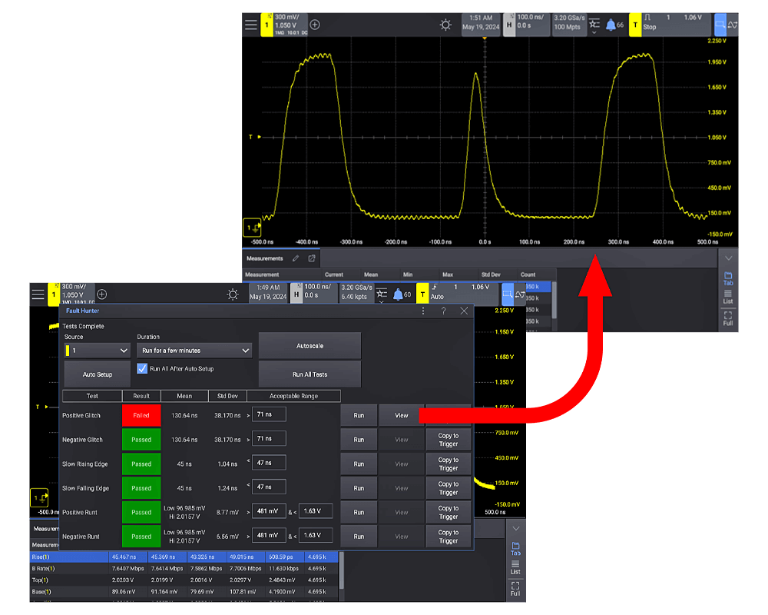Click the add channel plus icon on top scope

click(x=314, y=25)
